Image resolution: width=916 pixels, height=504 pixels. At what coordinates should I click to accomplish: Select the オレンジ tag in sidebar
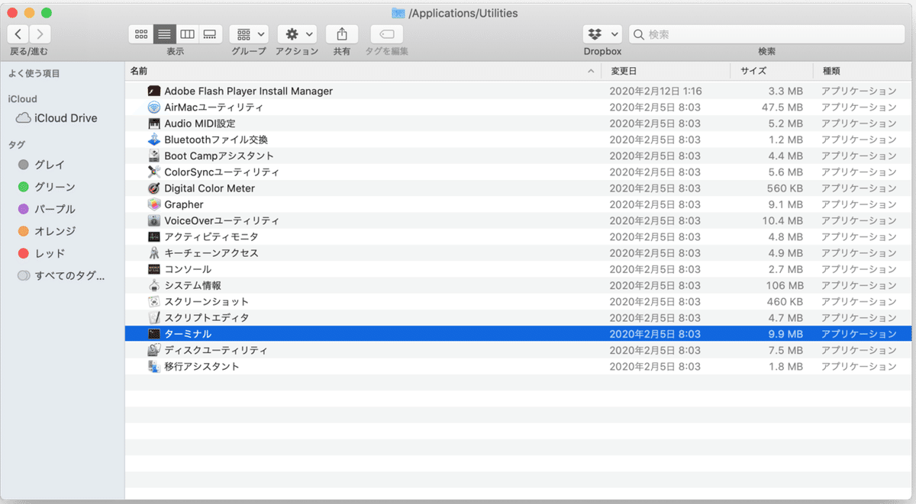tap(47, 231)
